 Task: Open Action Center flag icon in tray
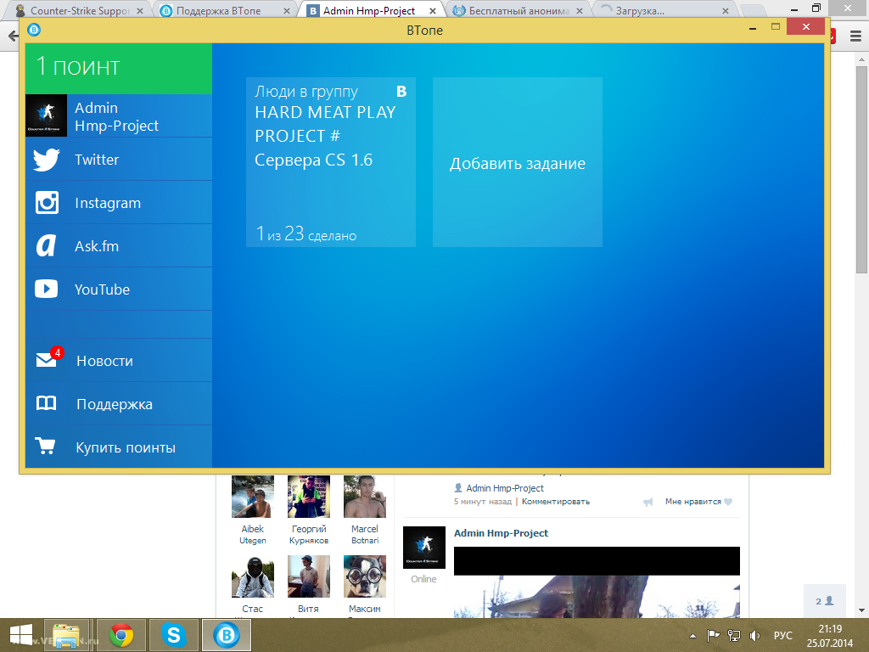click(x=713, y=635)
